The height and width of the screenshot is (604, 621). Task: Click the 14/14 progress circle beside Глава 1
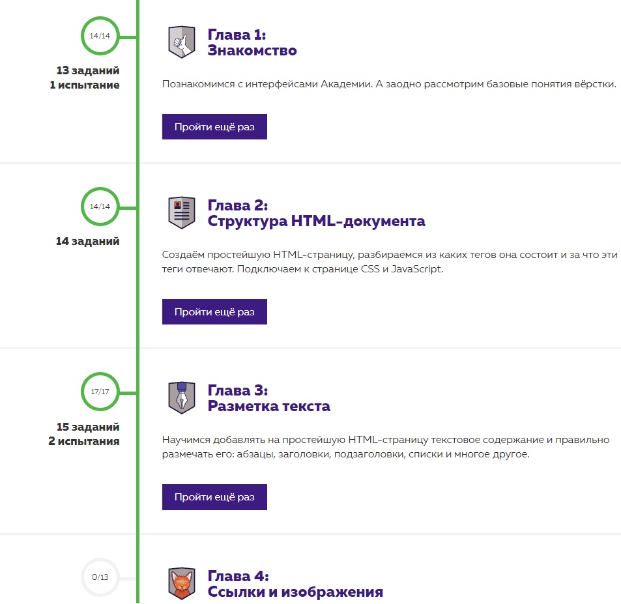100,36
